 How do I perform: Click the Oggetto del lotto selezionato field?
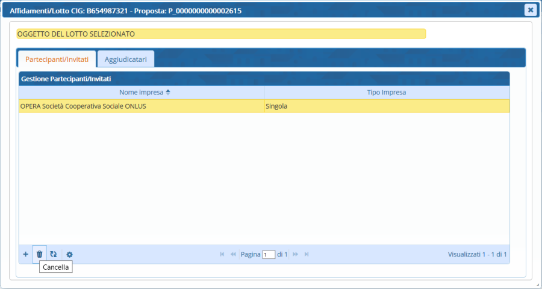[220, 34]
